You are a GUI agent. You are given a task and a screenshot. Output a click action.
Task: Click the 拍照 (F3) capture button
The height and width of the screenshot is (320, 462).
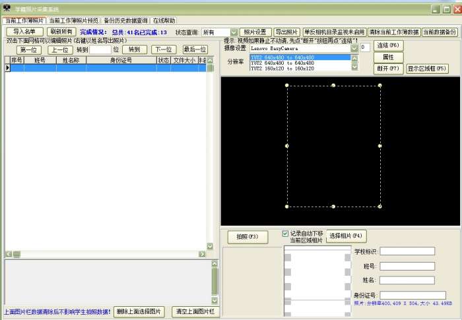(x=247, y=236)
